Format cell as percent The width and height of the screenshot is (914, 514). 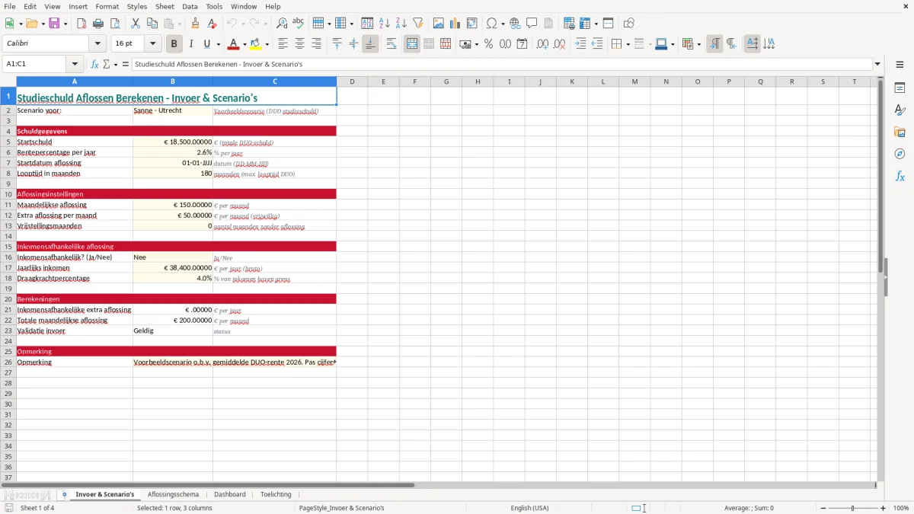tap(489, 44)
